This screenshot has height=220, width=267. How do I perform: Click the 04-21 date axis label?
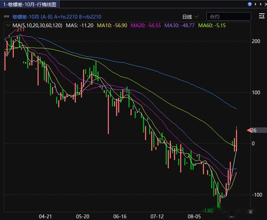click(45, 216)
